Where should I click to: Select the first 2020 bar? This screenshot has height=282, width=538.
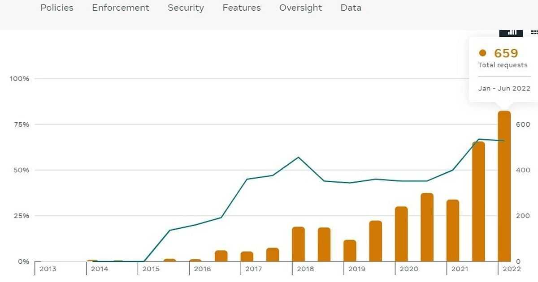pos(401,234)
